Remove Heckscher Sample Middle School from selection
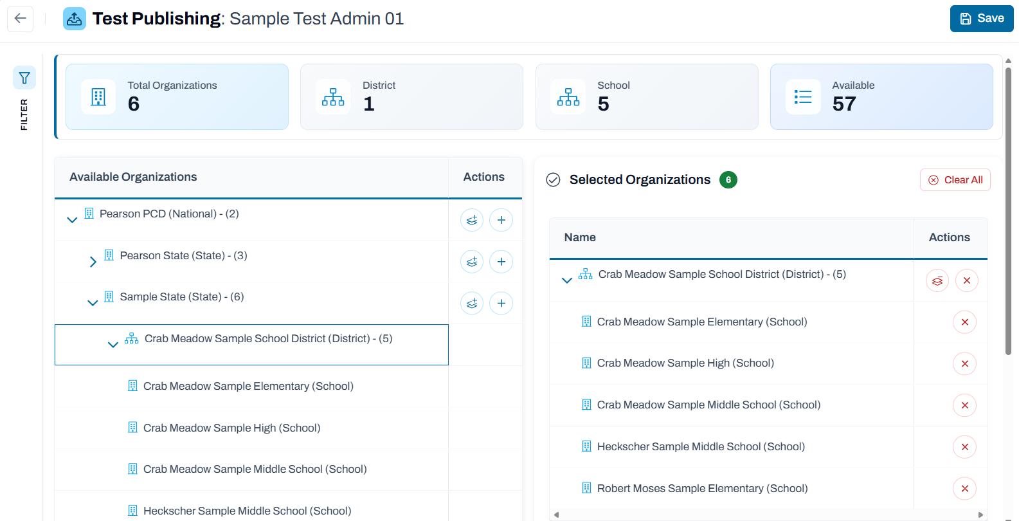This screenshot has height=521, width=1019. pyautogui.click(x=965, y=447)
